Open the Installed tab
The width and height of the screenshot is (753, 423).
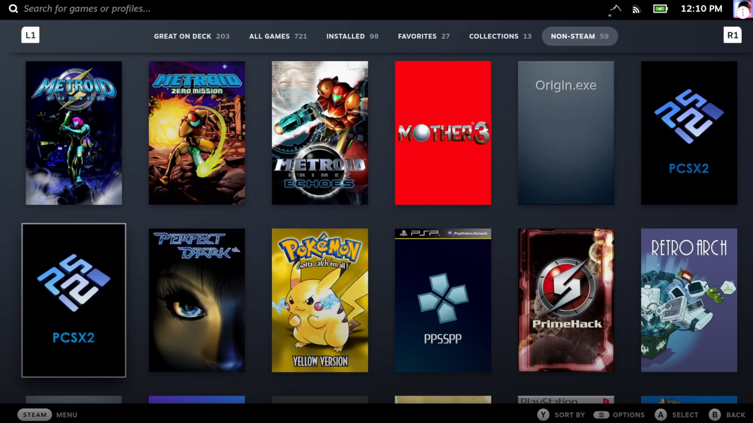[x=352, y=36]
